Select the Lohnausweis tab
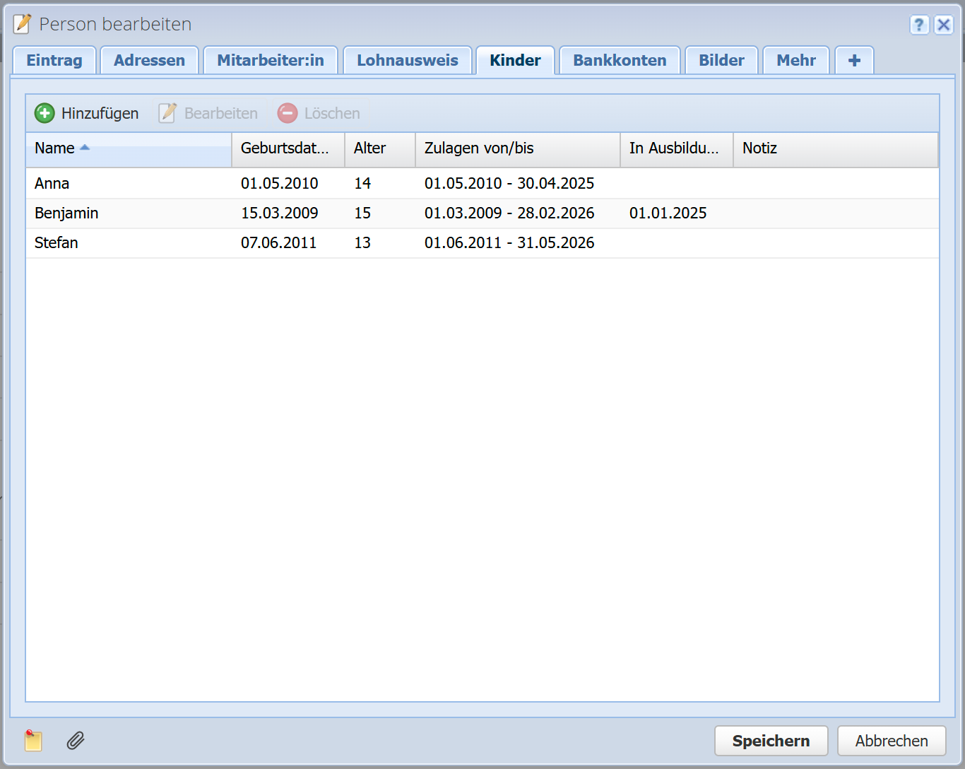This screenshot has height=769, width=965. 407,61
